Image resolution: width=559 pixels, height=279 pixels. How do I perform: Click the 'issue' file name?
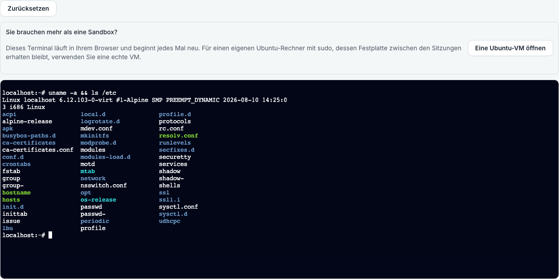11,221
